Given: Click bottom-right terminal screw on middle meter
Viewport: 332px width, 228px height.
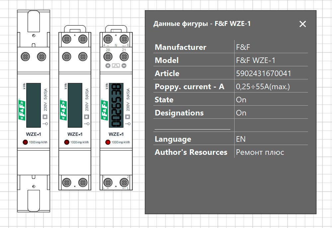Looking at the screenshot, I should 83,183.
